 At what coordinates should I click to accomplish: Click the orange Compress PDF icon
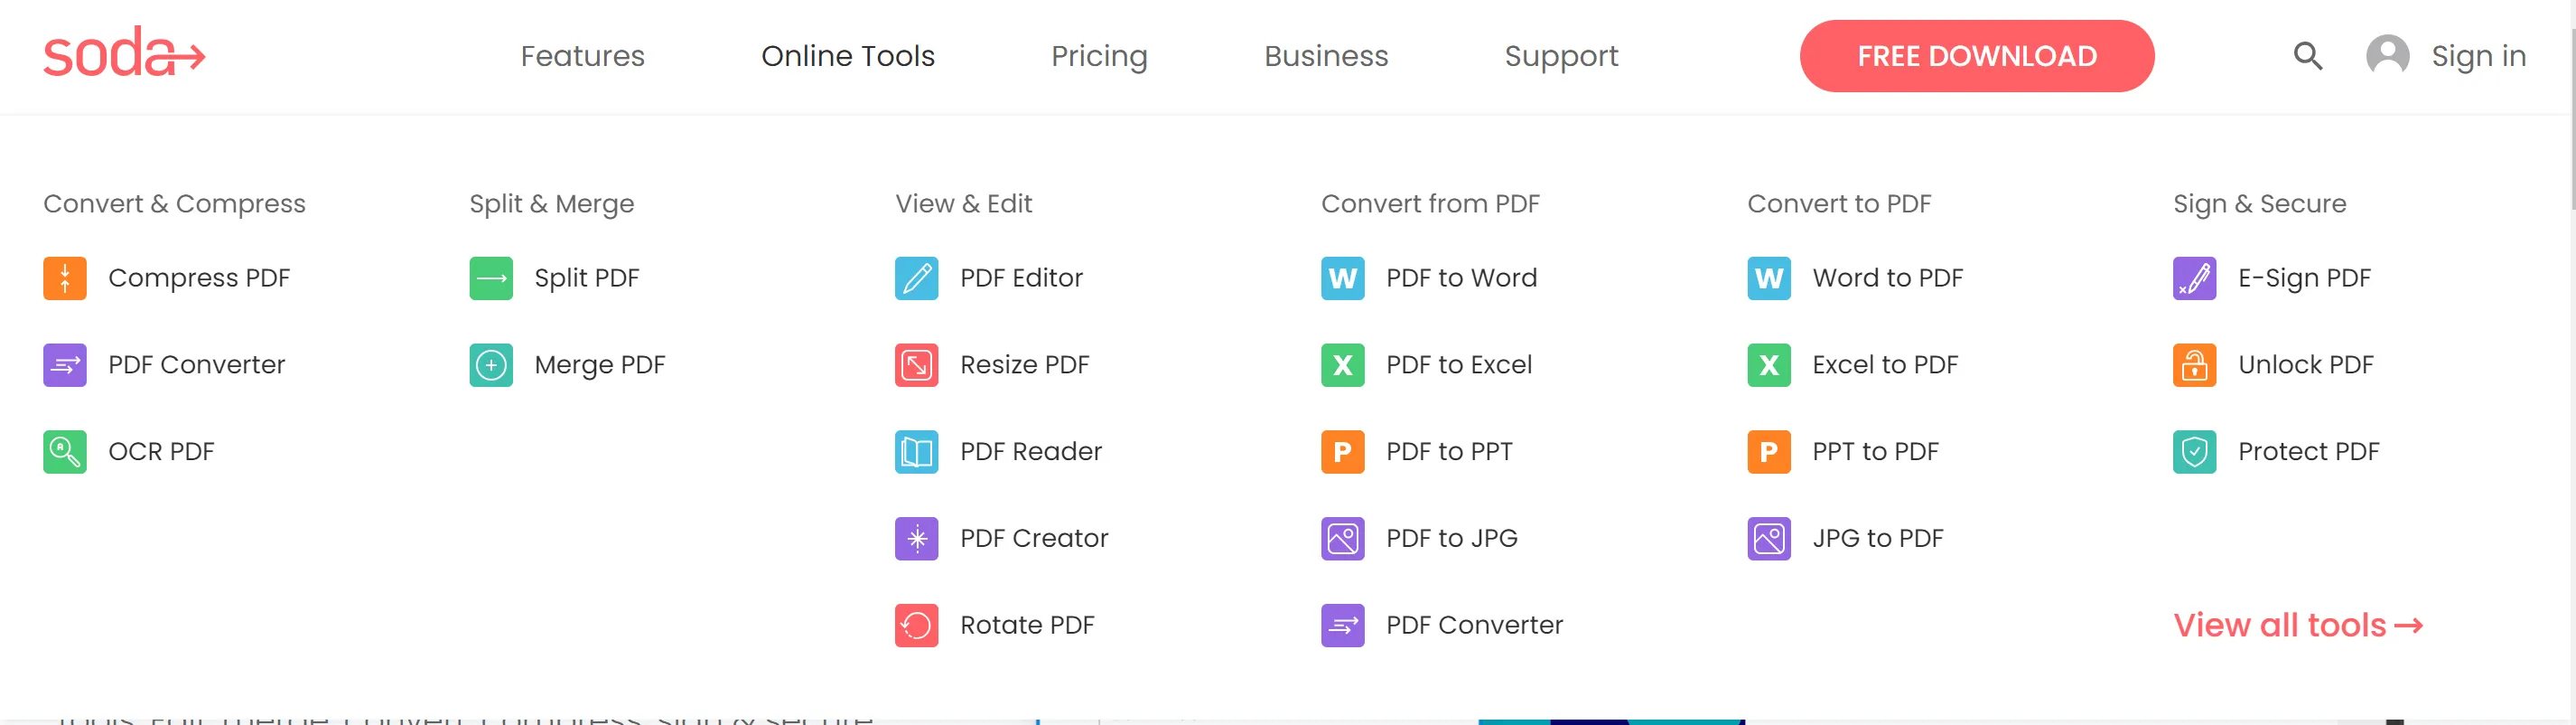[65, 278]
